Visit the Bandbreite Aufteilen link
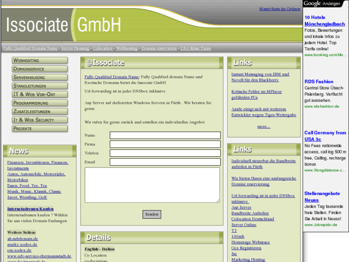 pos(250,213)
